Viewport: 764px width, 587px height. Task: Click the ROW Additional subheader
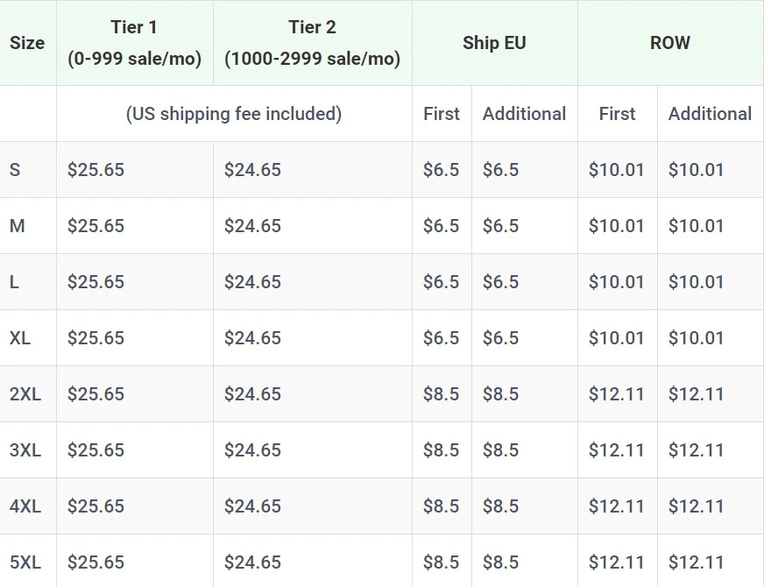pyautogui.click(x=710, y=114)
